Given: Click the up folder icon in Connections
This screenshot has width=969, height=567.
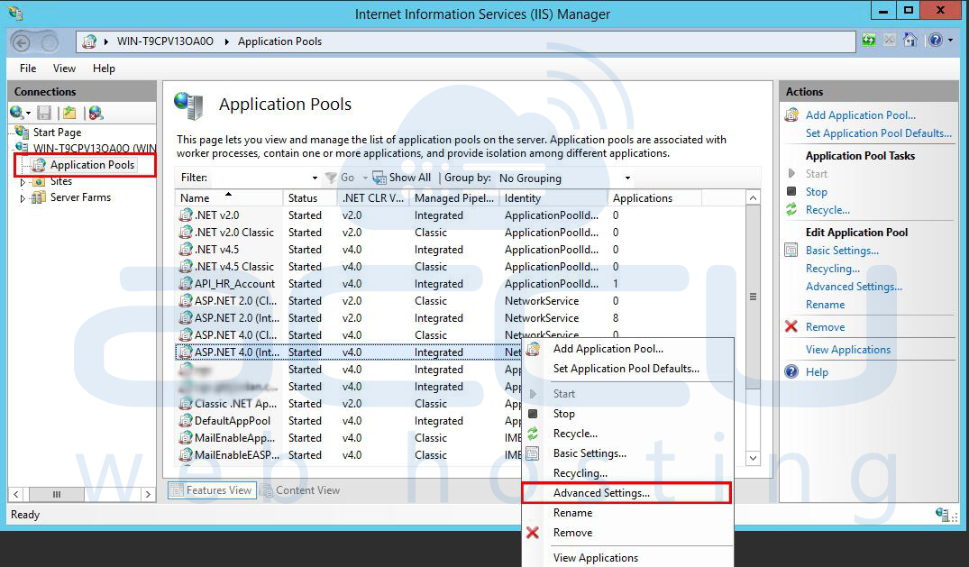Looking at the screenshot, I should click(69, 113).
